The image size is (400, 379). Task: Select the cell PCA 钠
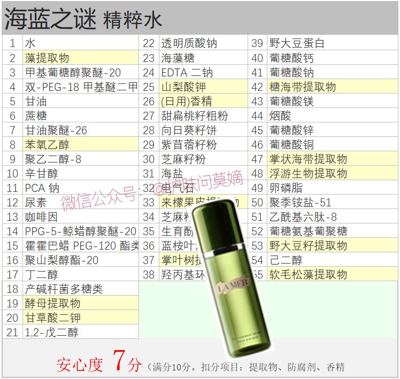click(81, 188)
